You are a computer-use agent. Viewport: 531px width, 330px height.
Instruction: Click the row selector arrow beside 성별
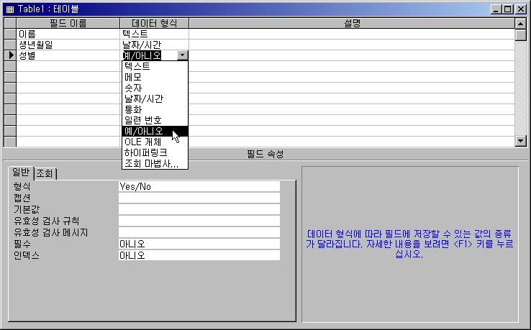coord(9,55)
